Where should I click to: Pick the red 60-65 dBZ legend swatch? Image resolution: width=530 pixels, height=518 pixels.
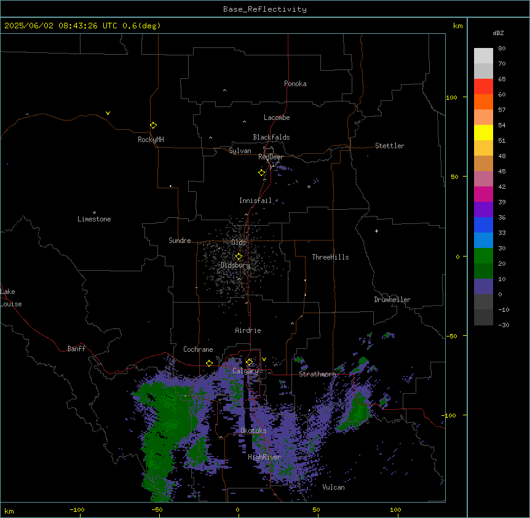(483, 87)
